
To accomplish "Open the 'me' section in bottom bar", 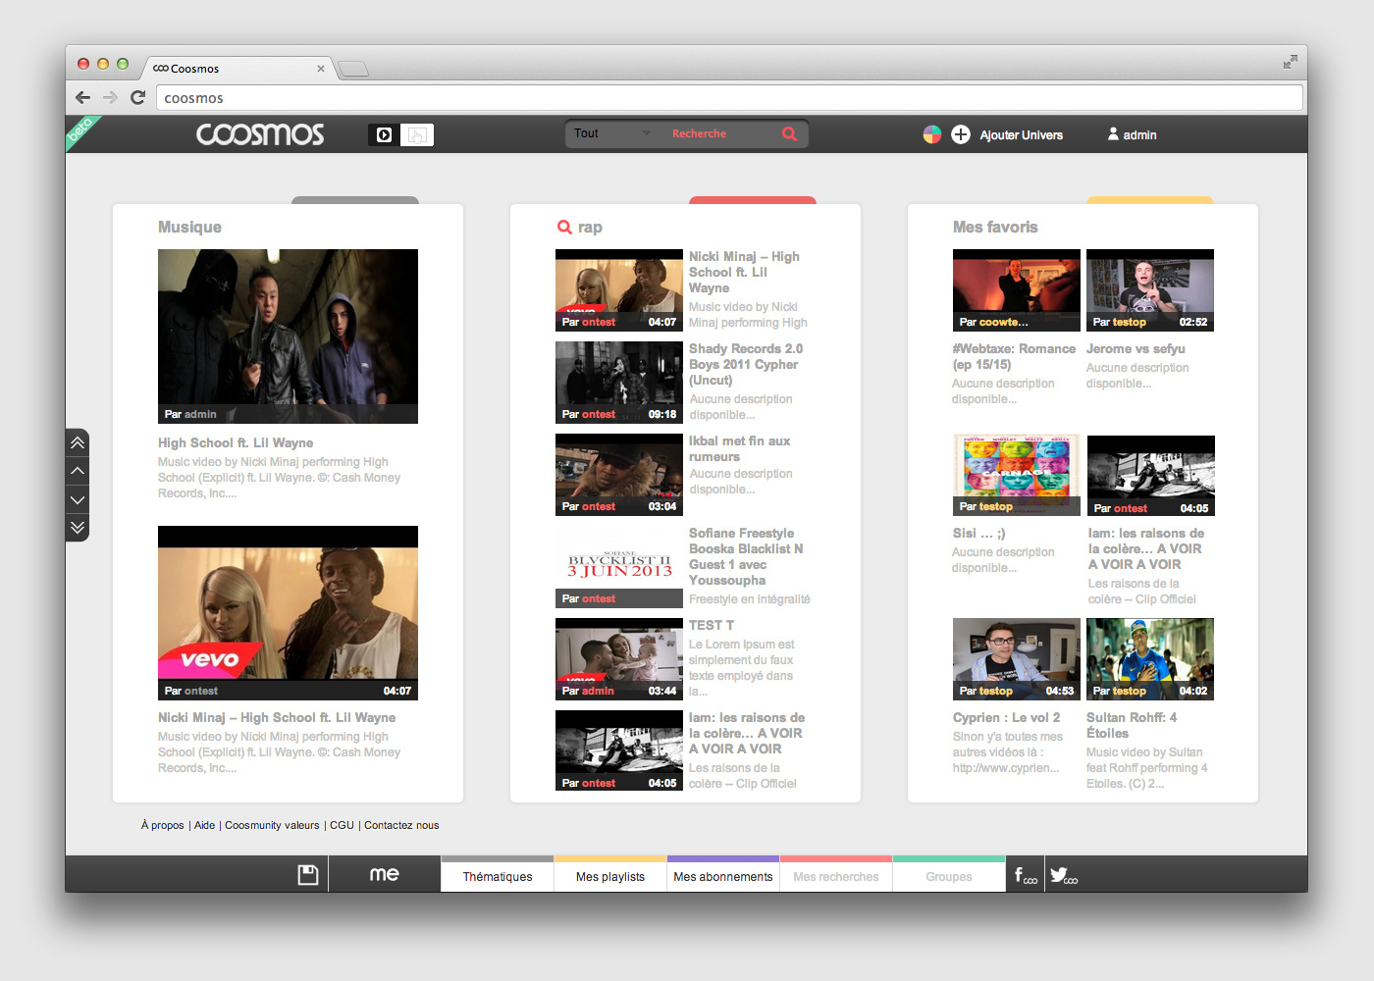I will tap(384, 874).
